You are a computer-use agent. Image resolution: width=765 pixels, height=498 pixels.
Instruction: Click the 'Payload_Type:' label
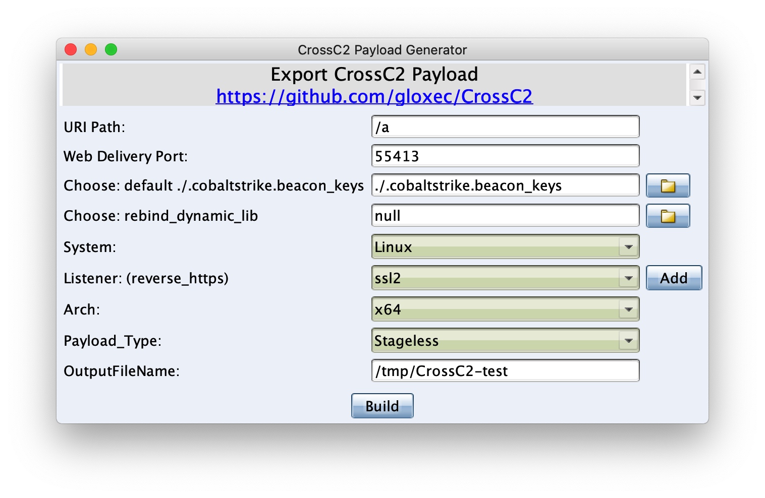113,341
